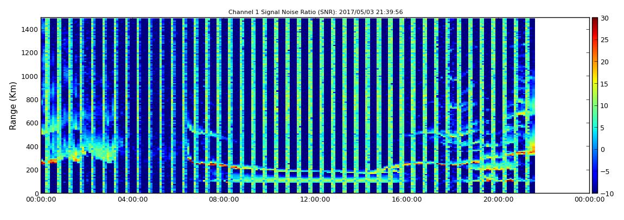Viewport: 624px width, 220px height.
Task: Click the 08:00:00 time axis label
Action: tap(224, 200)
